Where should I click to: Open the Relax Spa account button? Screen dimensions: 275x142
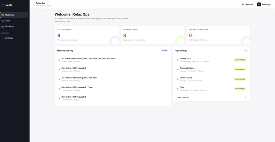click(x=264, y=4)
